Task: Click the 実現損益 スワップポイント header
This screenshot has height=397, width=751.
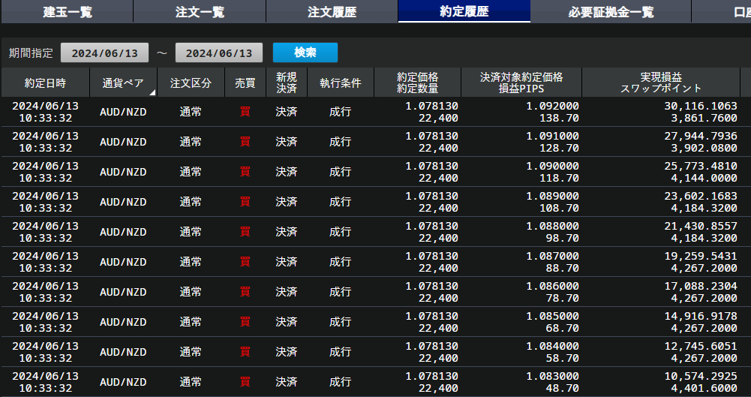Action: [661, 83]
